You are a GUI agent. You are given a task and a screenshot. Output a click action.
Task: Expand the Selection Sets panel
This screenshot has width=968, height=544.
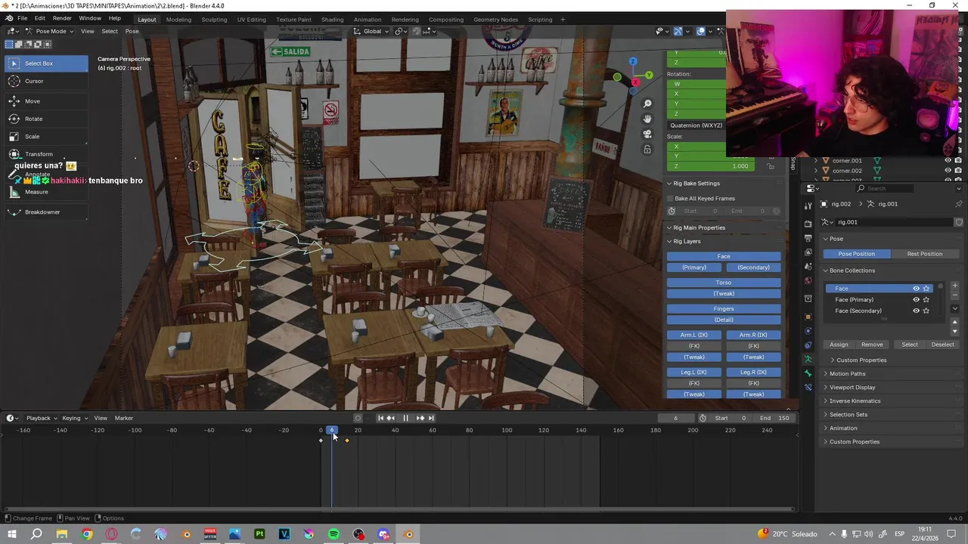tap(849, 415)
